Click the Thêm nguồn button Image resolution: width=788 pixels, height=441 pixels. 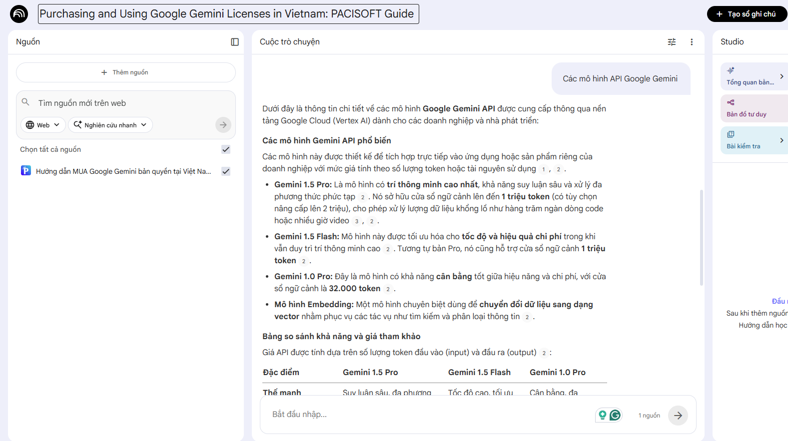point(125,72)
